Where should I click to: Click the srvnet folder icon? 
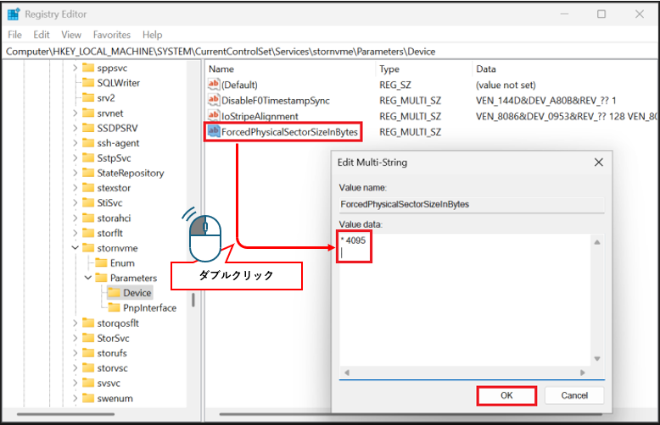pos(88,113)
